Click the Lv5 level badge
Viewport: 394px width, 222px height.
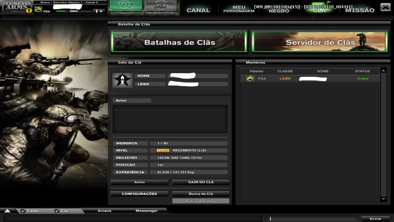pyautogui.click(x=163, y=150)
